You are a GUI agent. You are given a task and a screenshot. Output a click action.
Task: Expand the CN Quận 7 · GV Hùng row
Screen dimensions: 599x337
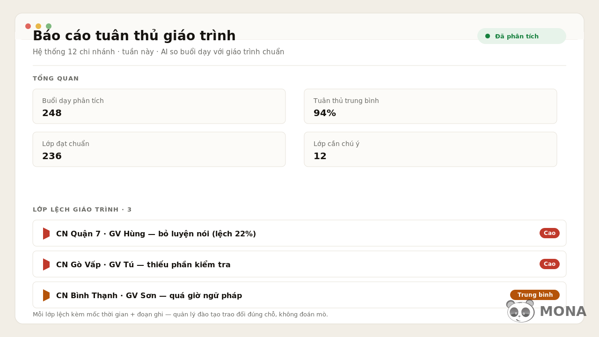(299, 233)
